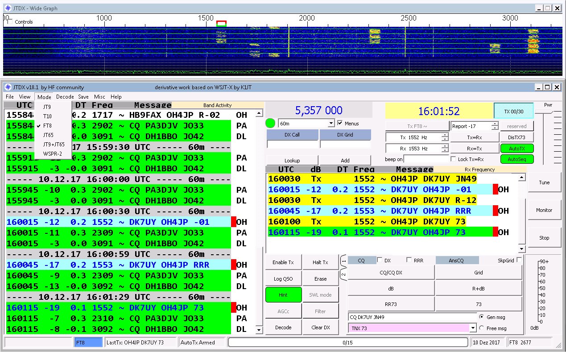Image resolution: width=566 pixels, height=352 pixels.
Task: Open the 60m band dropdown
Action: 331,123
